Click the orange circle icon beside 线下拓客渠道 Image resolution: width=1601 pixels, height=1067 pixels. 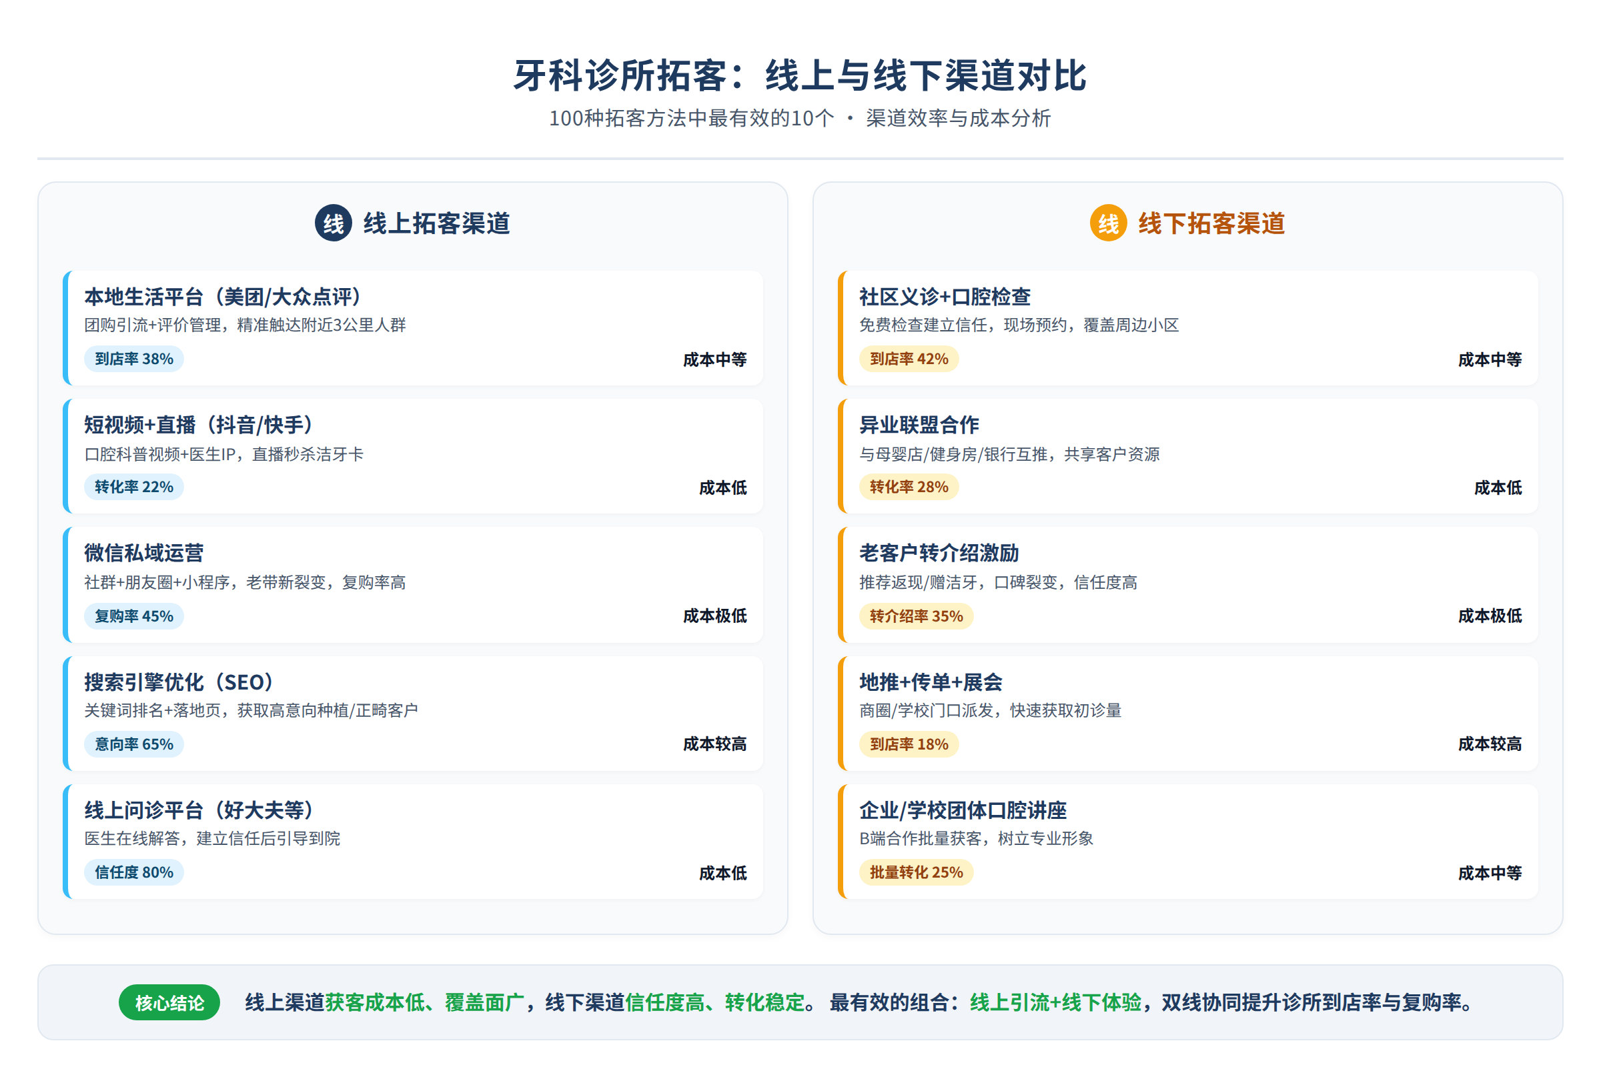(x=1108, y=223)
